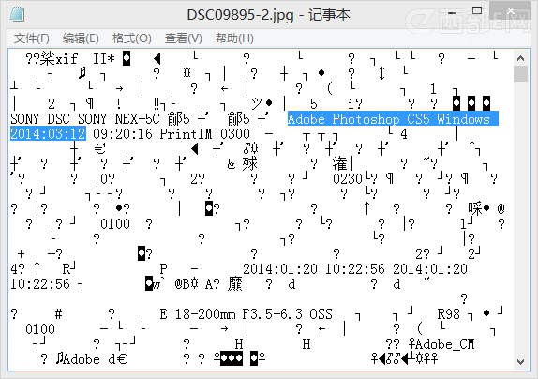The width and height of the screenshot is (538, 379).
Task: Maximize the Notepad window
Action: pyautogui.click(x=476, y=11)
